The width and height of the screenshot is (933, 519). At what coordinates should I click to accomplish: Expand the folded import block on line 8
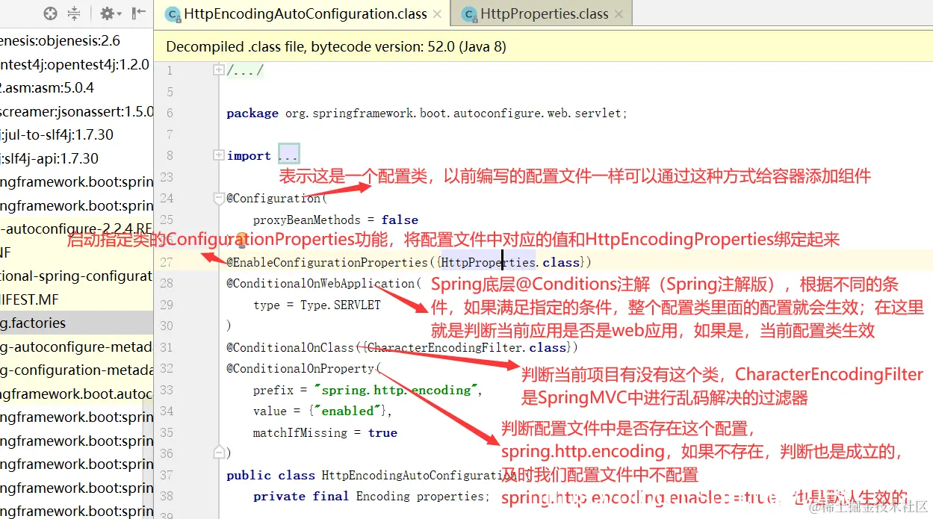[x=219, y=155]
